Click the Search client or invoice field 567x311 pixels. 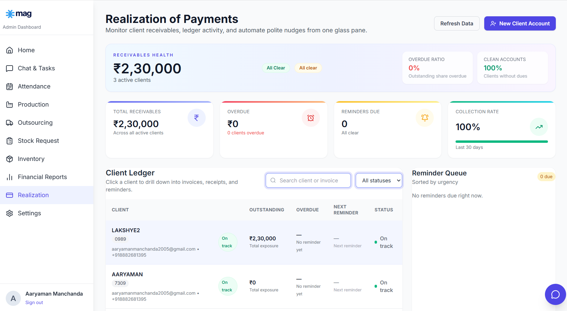[x=308, y=180]
